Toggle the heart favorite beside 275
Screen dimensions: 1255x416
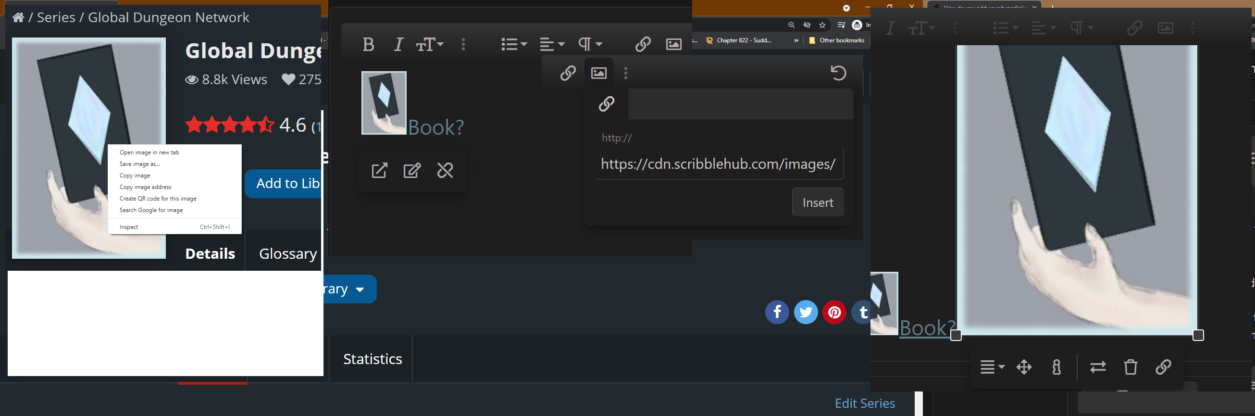[288, 79]
